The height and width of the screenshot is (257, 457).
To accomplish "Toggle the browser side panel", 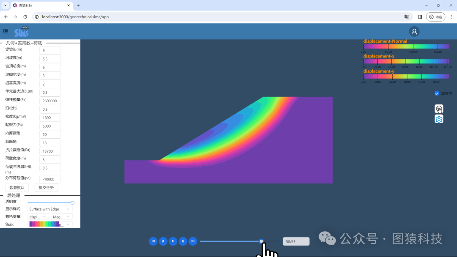I will 420,17.
